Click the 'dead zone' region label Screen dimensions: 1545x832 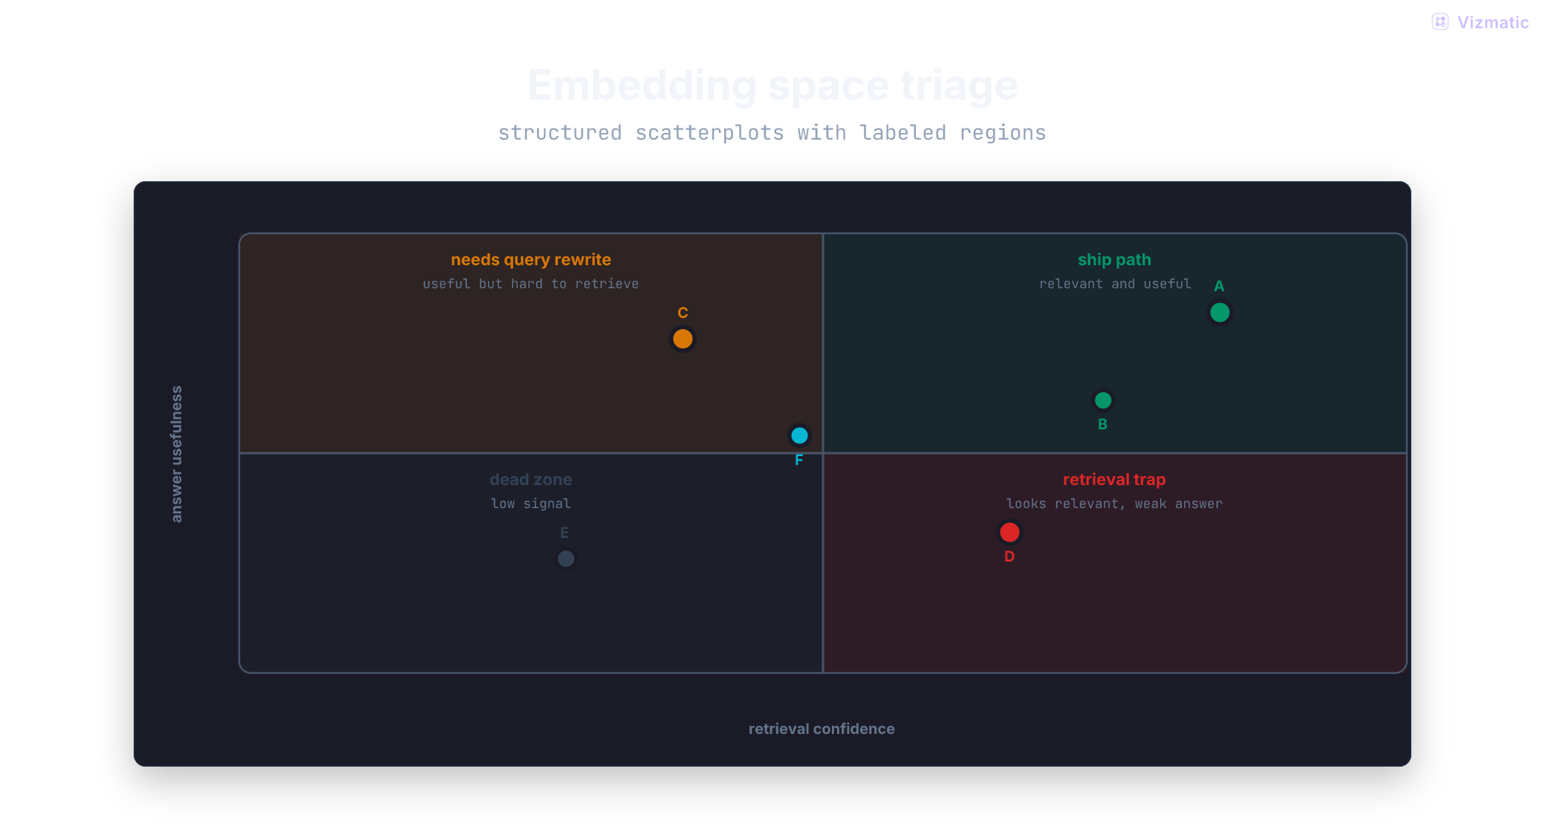530,480
